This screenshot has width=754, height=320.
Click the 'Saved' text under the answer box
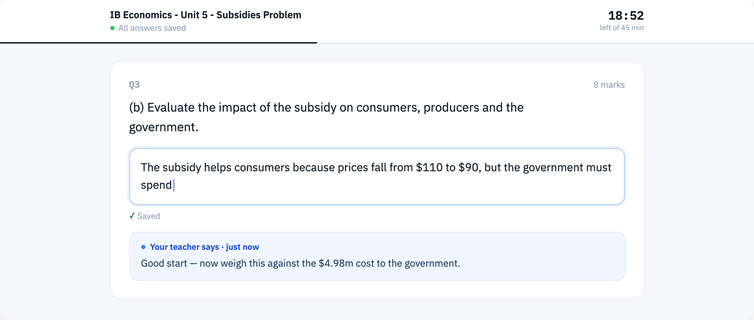coord(149,216)
